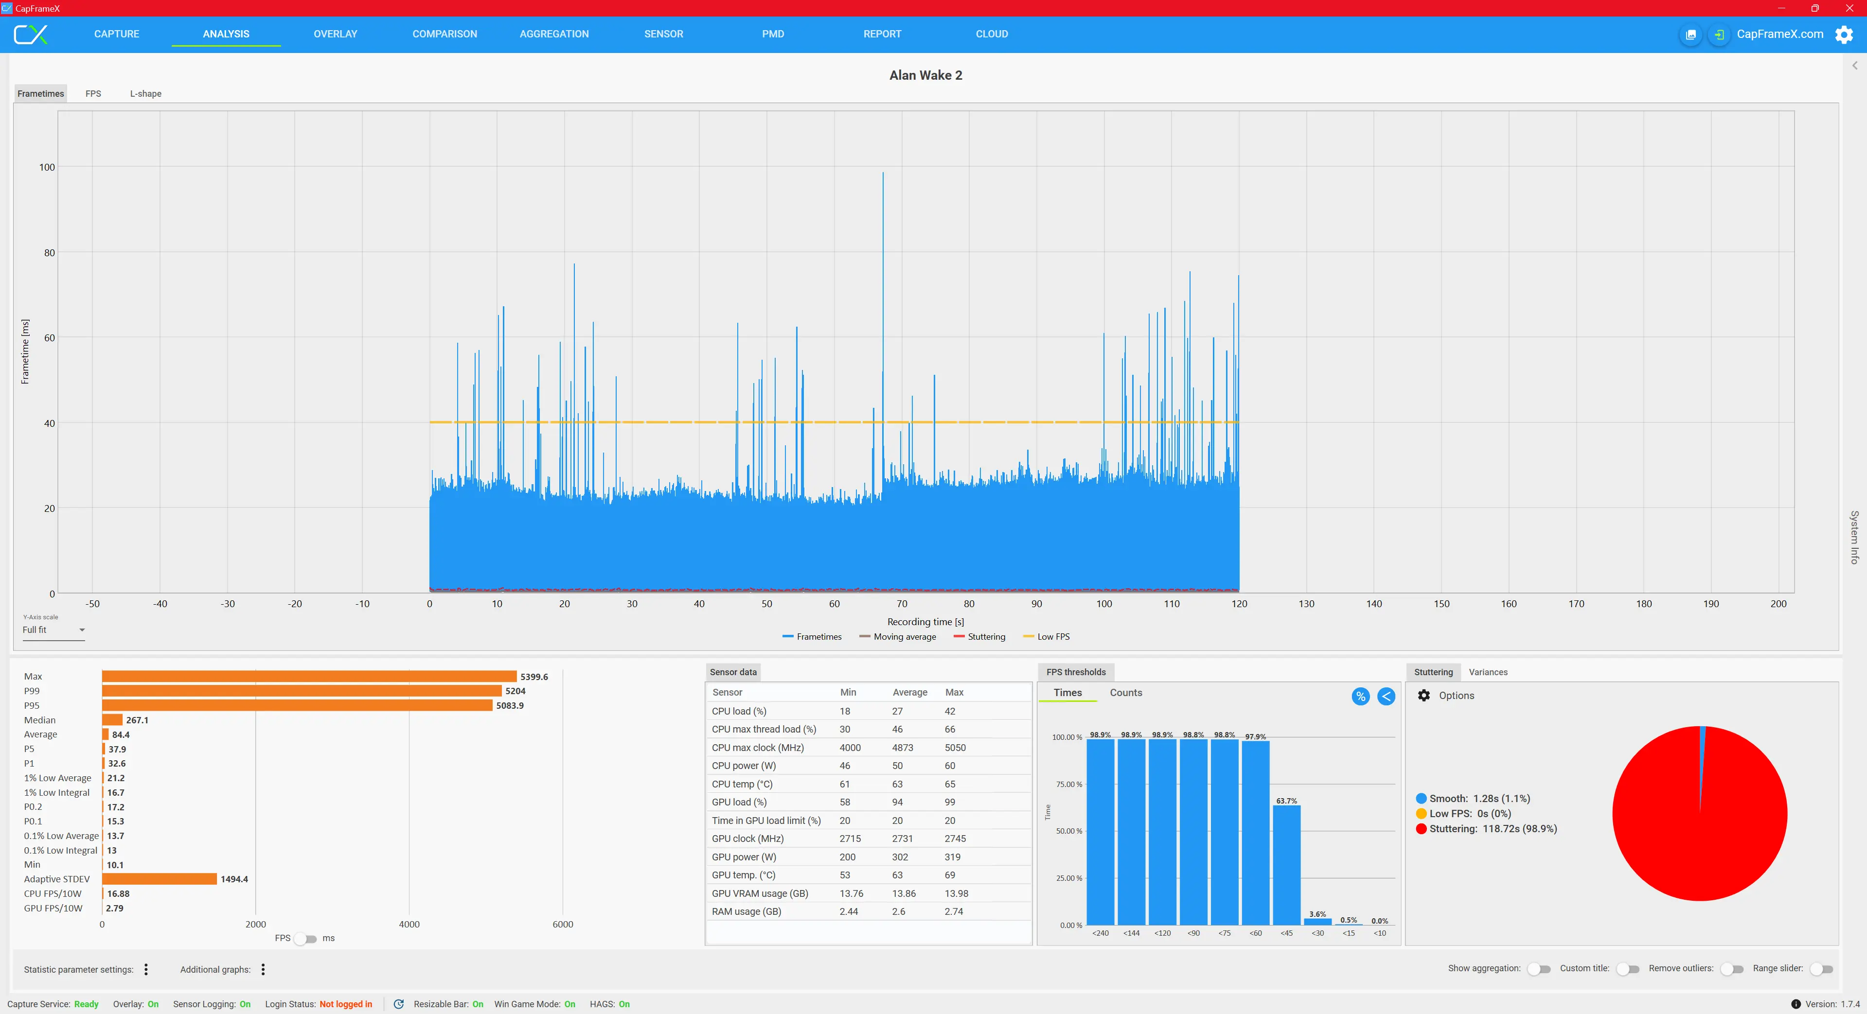Open the CLOUD tab
The height and width of the screenshot is (1014, 1867).
coord(992,34)
